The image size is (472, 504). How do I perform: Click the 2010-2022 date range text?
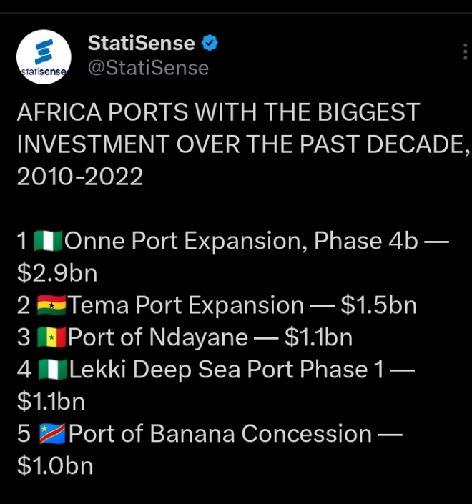point(79,177)
